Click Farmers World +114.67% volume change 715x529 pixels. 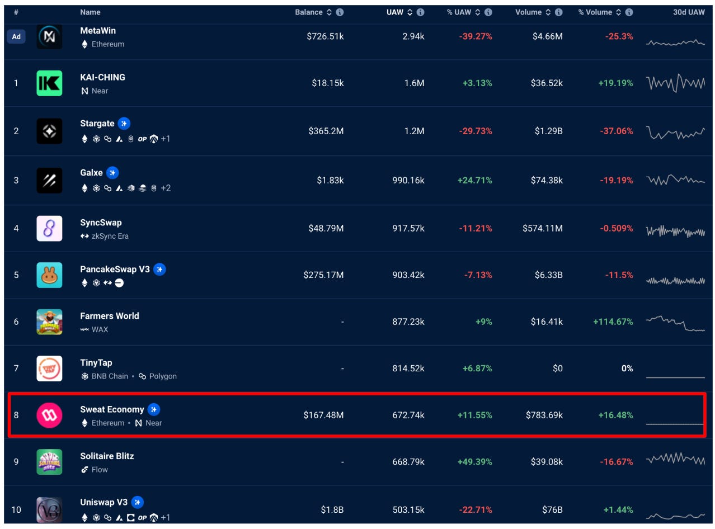(x=613, y=322)
